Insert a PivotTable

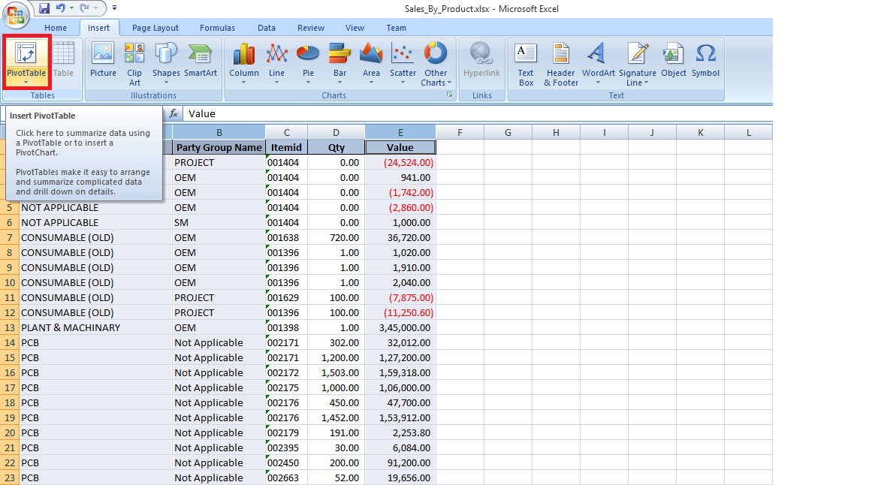[26, 62]
